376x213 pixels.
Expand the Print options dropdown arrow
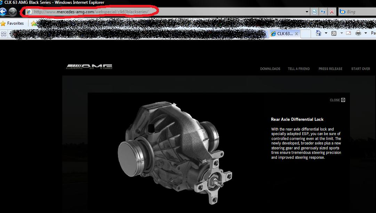tap(366, 33)
